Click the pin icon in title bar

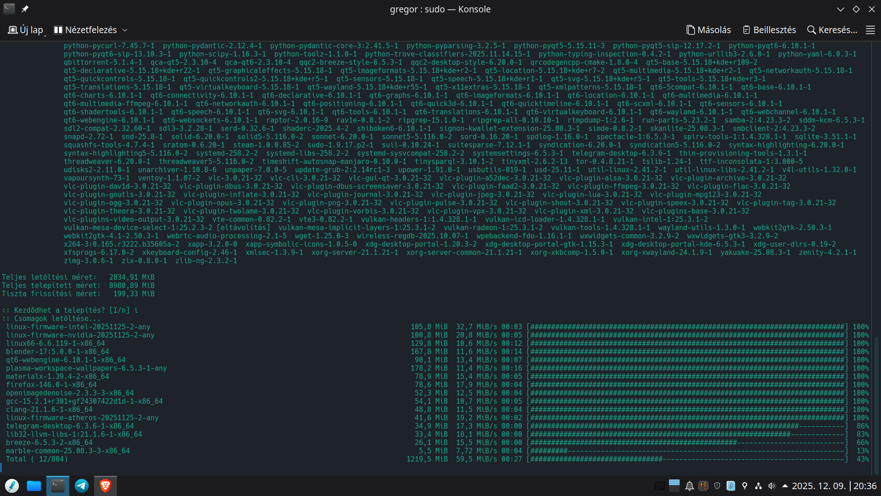tap(25, 9)
